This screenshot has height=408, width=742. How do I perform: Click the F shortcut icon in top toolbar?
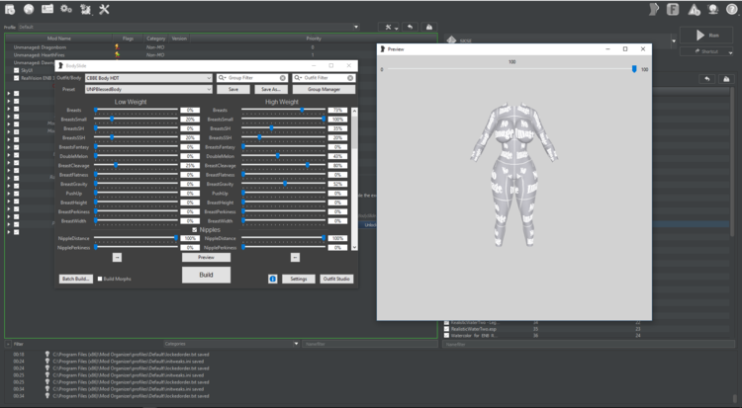pyautogui.click(x=673, y=9)
